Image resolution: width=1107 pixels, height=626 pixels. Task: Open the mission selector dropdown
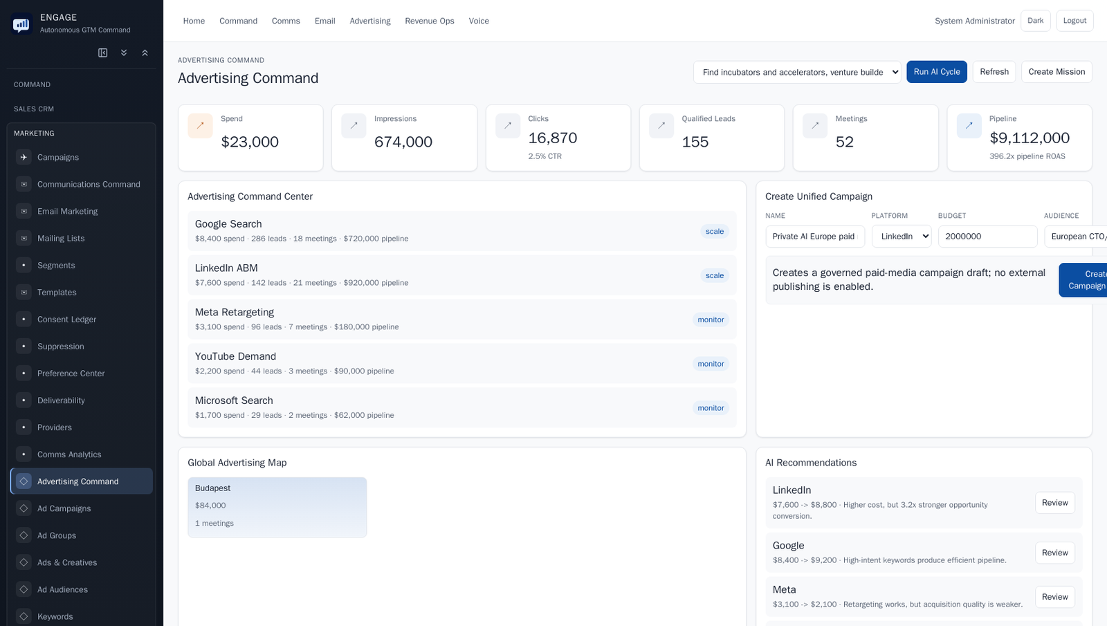tap(797, 72)
